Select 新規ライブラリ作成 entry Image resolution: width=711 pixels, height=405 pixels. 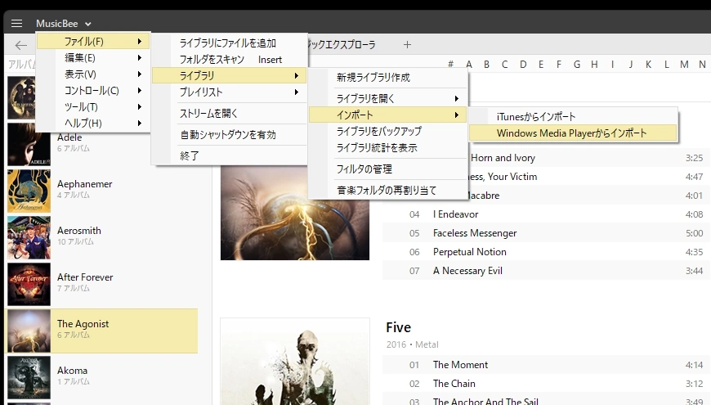pos(373,78)
